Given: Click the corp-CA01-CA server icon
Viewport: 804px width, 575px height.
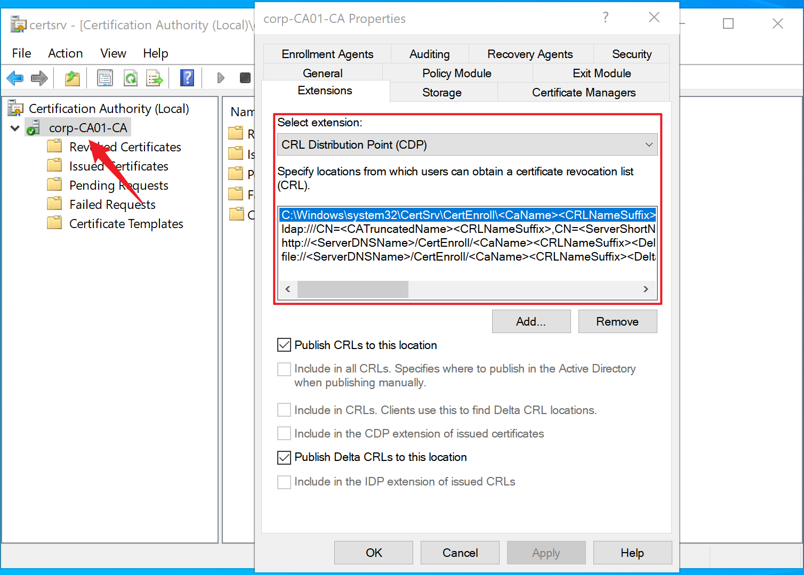Looking at the screenshot, I should [x=34, y=128].
